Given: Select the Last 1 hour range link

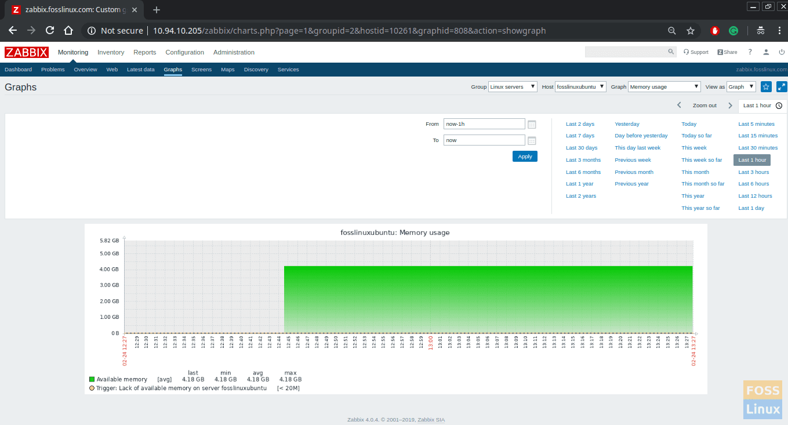Looking at the screenshot, I should tap(752, 160).
